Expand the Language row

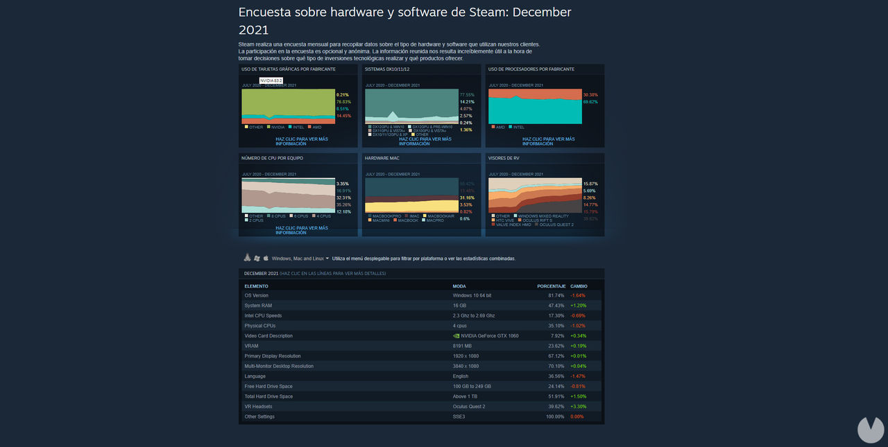(421, 376)
